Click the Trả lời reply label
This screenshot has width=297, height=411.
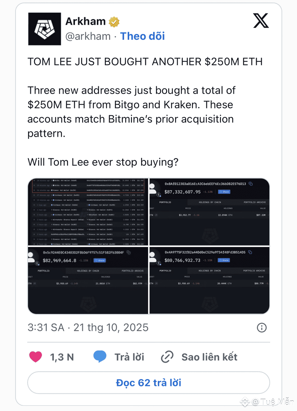[129, 357]
